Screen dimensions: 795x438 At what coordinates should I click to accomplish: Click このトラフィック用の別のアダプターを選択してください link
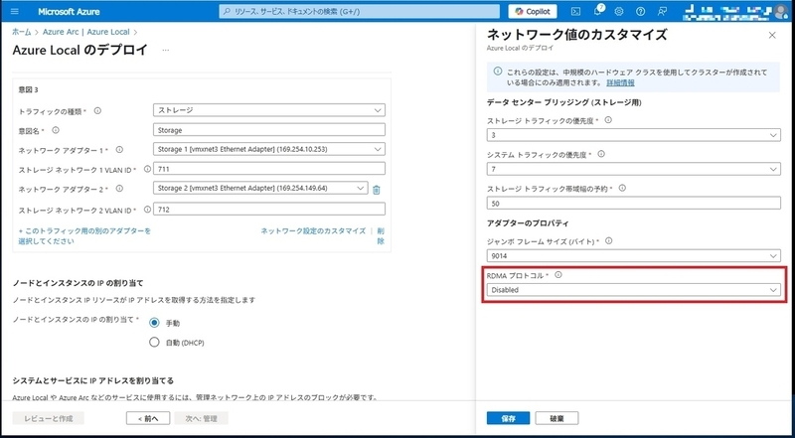[84, 235]
